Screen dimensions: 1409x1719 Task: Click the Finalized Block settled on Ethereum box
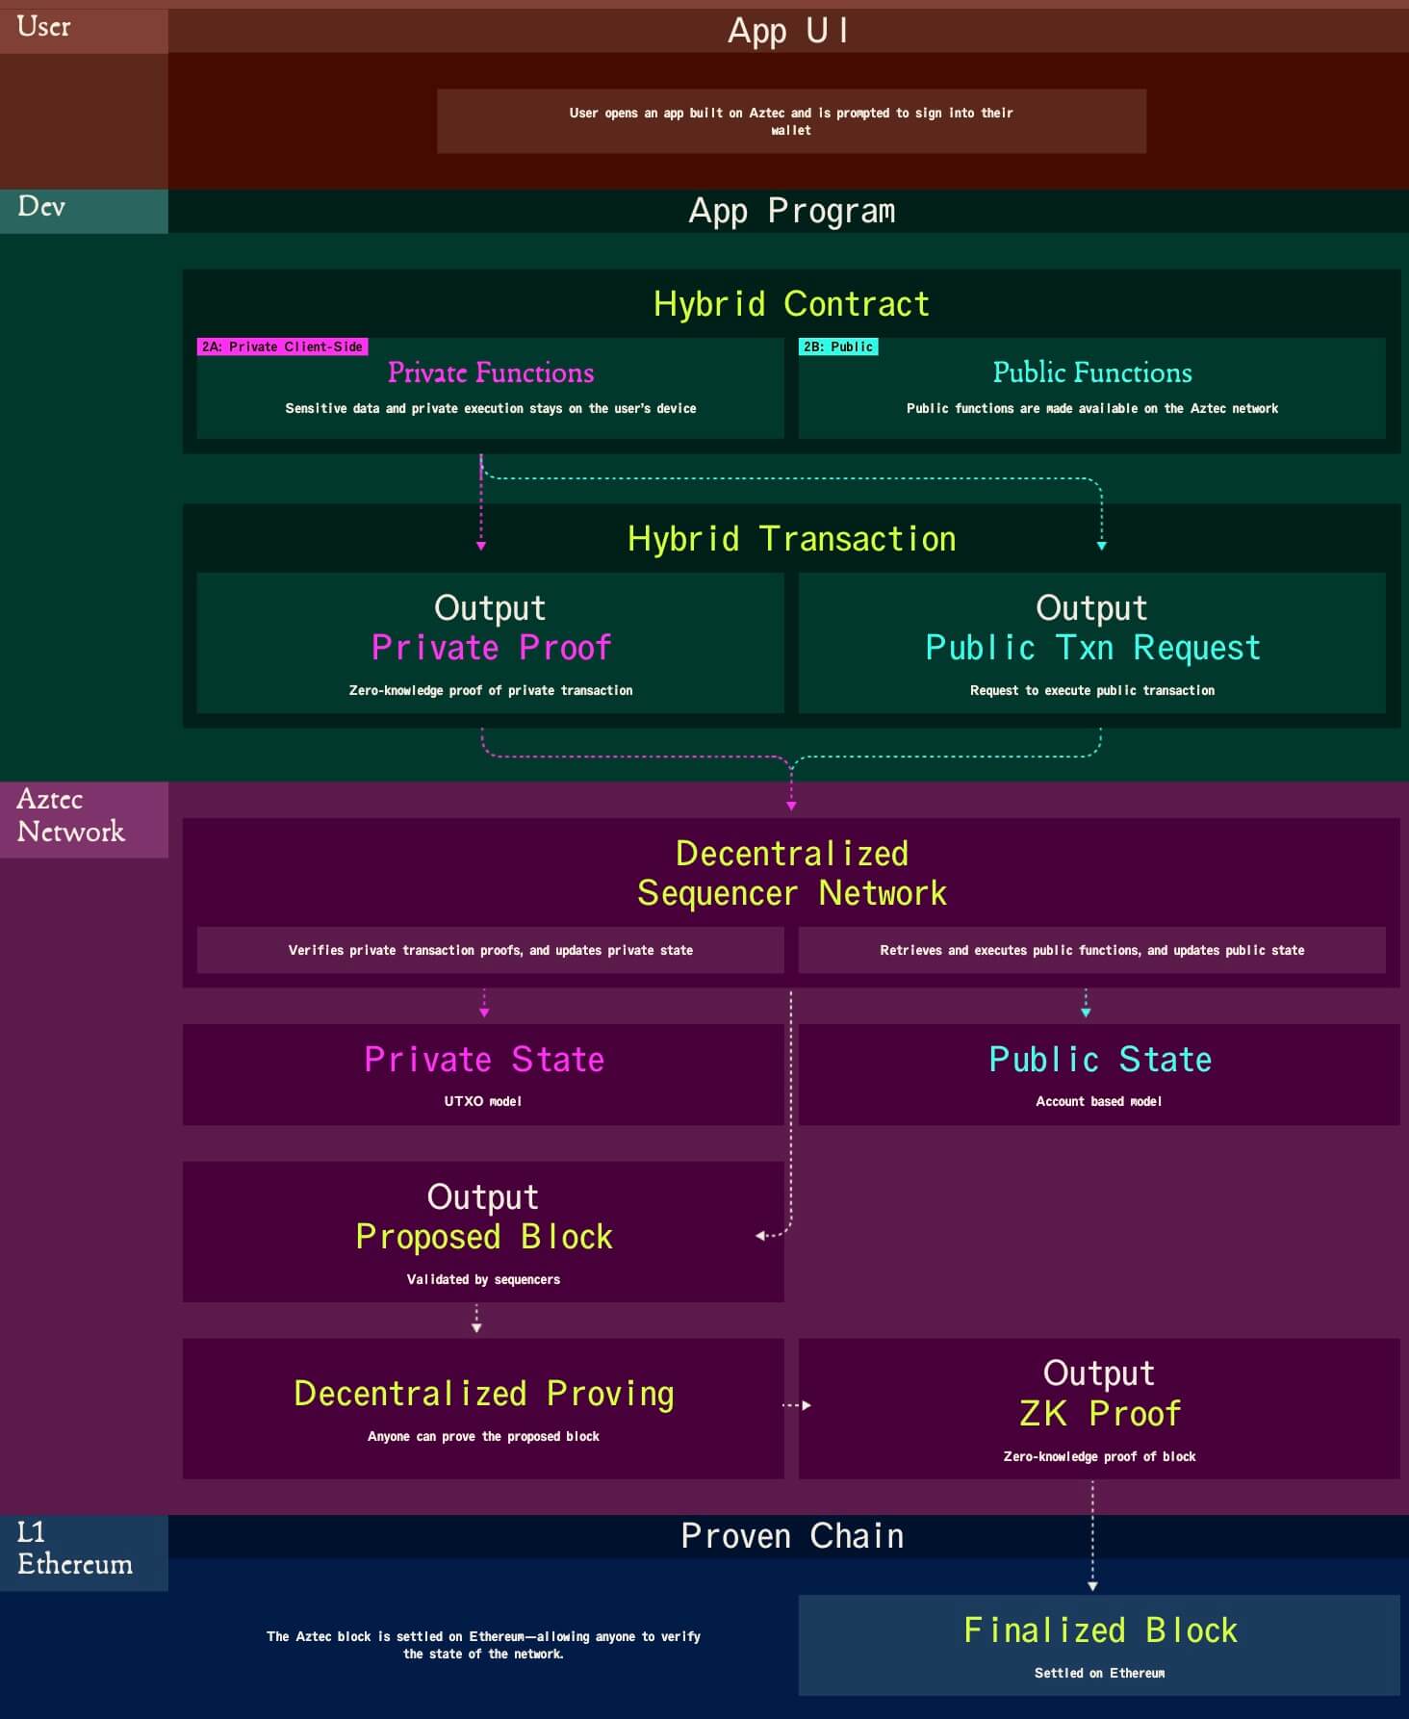1098,1645
